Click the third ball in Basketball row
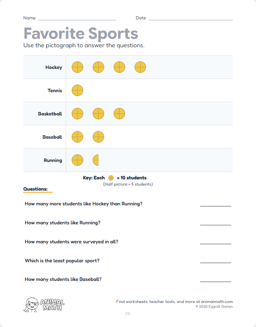 point(119,114)
